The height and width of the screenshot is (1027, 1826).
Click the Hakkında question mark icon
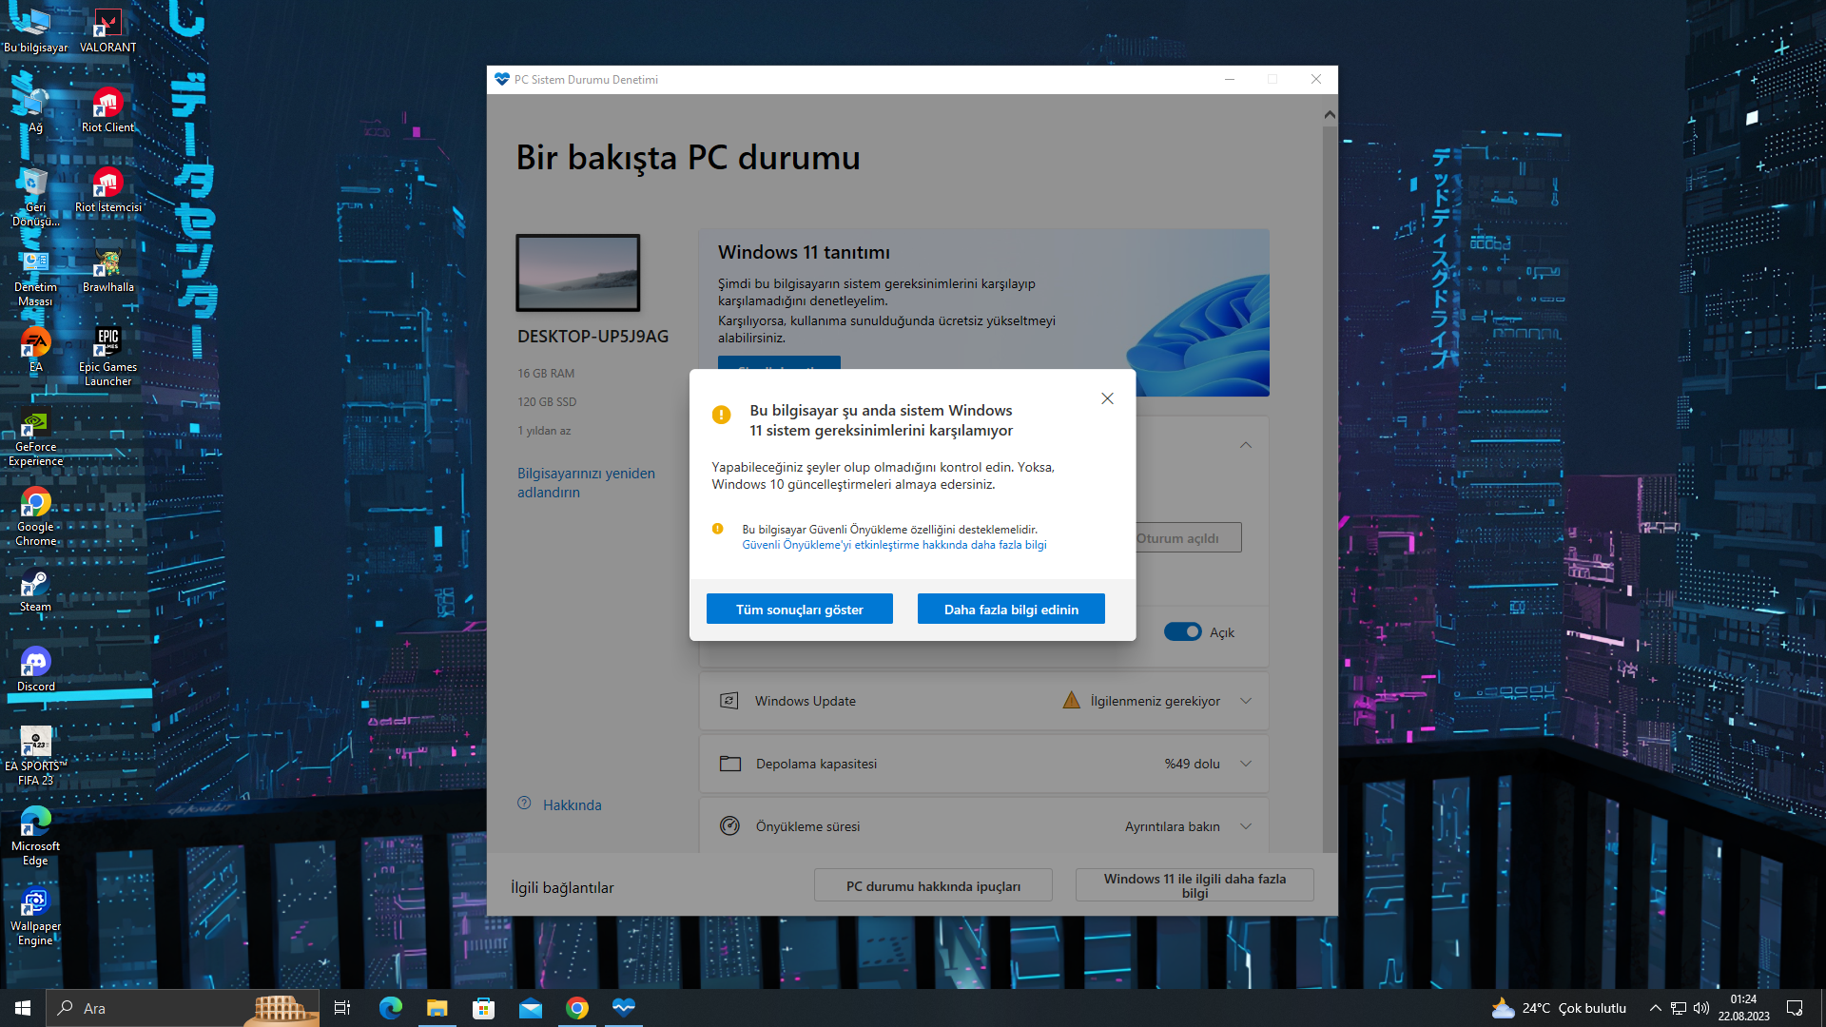[x=524, y=804]
